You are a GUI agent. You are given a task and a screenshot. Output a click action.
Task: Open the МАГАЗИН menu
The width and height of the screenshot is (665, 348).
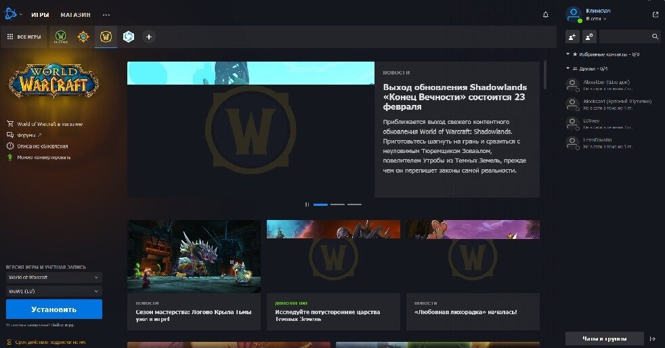pyautogui.click(x=75, y=15)
